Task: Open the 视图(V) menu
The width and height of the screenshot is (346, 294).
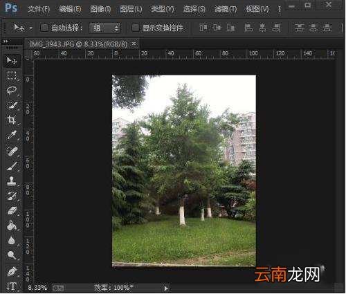Action: (257, 9)
